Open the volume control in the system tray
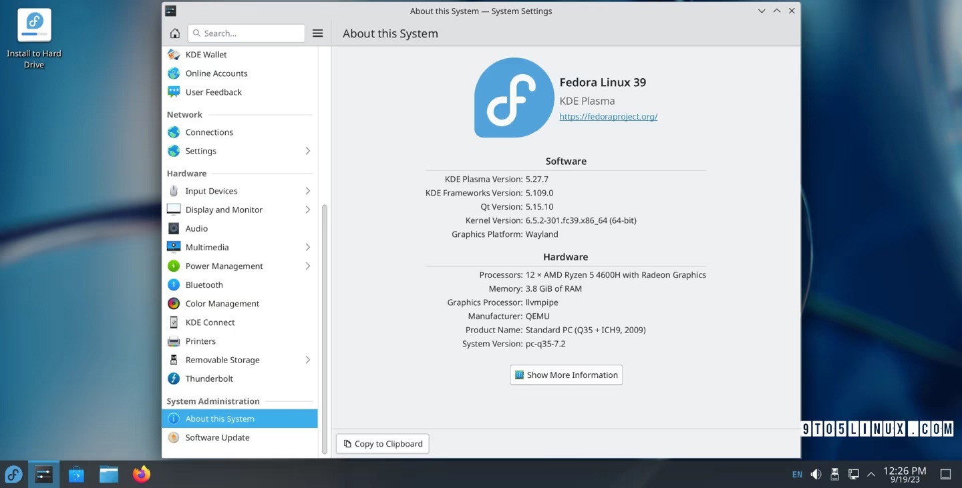This screenshot has height=488, width=962. click(x=816, y=474)
